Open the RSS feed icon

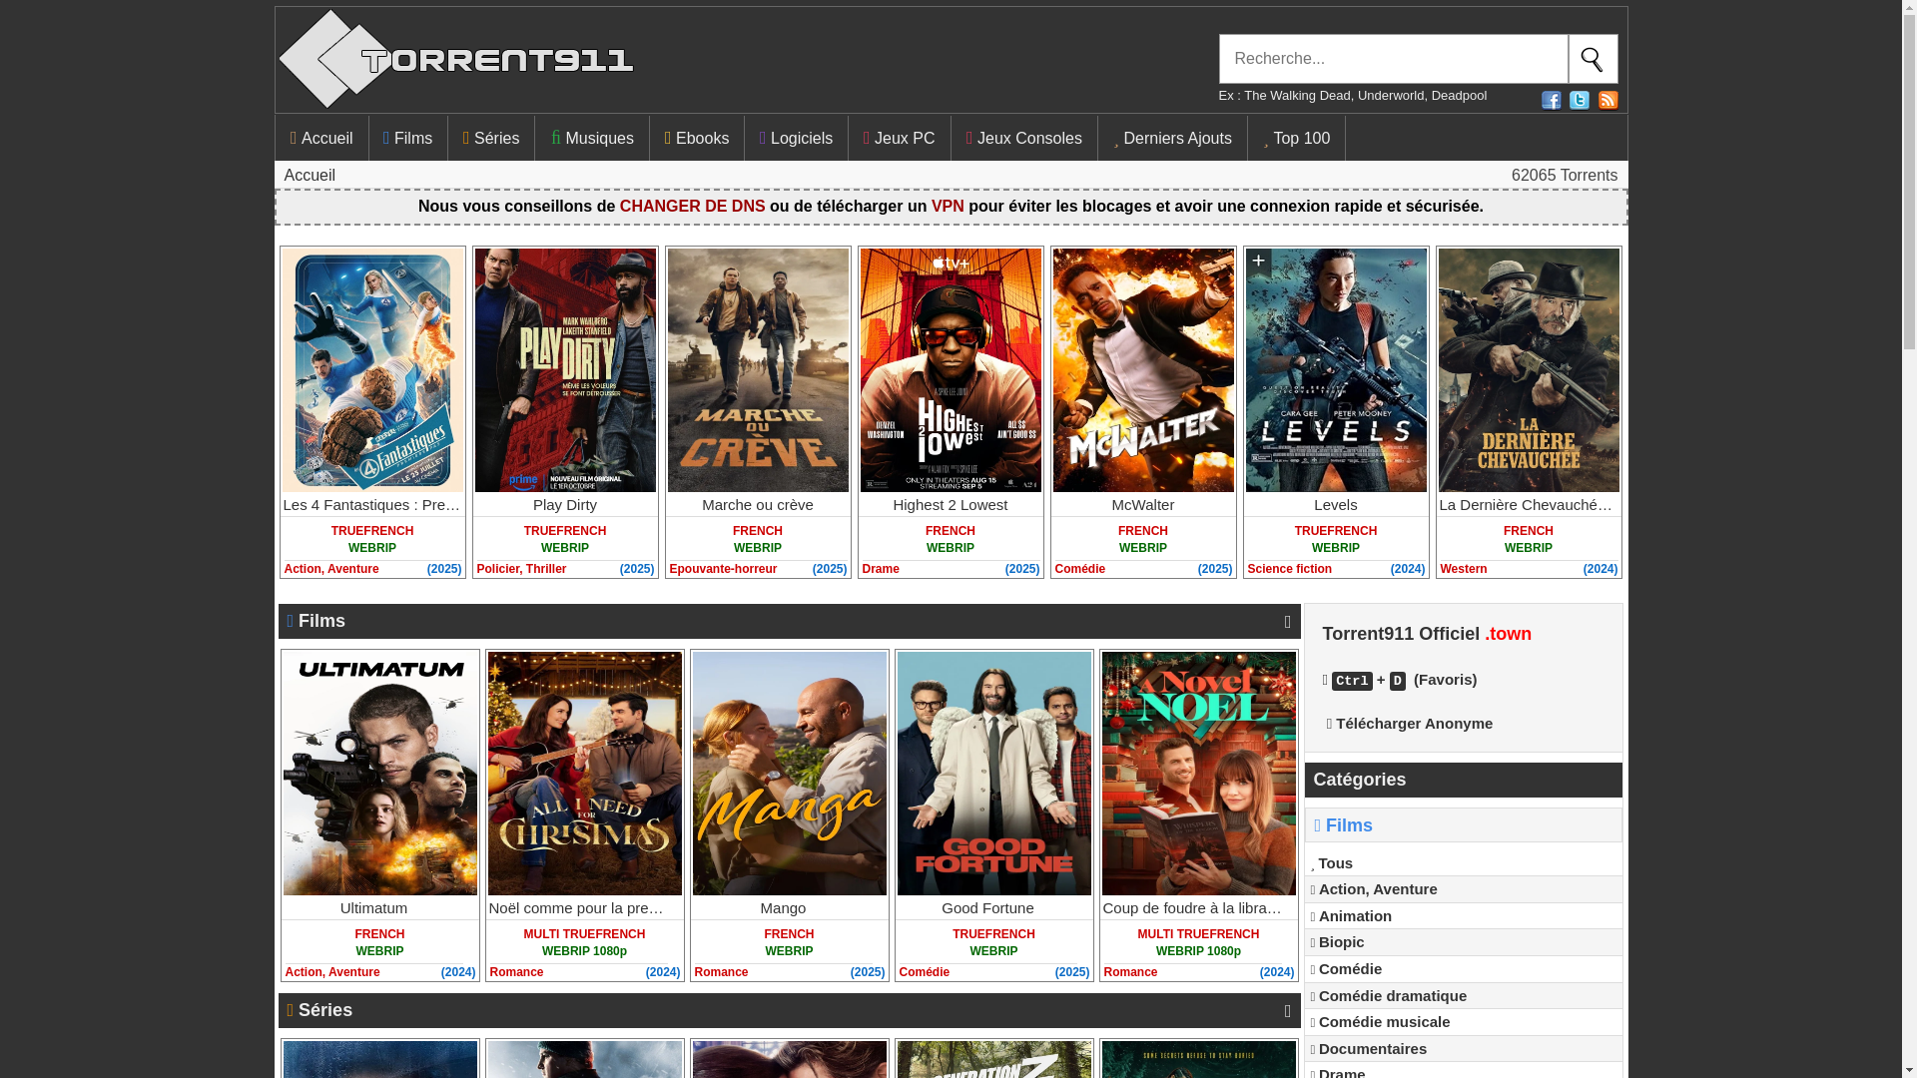click(1607, 100)
